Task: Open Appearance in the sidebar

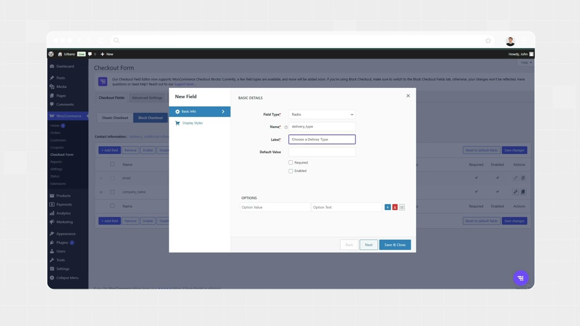Action: click(x=66, y=234)
